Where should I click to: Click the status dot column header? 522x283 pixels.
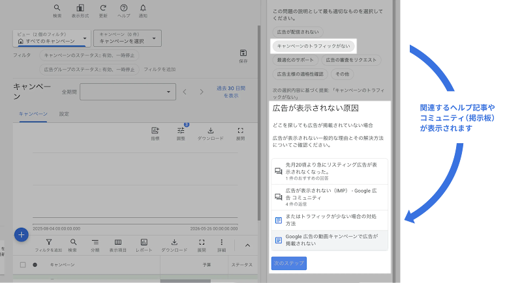(x=35, y=265)
